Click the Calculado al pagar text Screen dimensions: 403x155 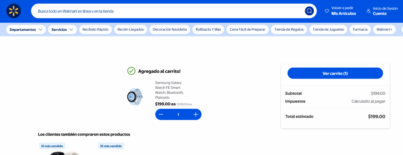click(368, 102)
